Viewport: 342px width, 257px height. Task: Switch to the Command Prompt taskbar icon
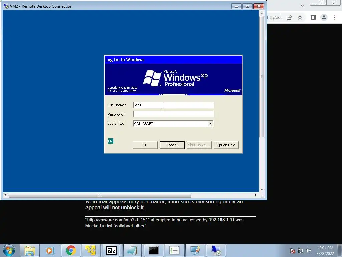click(x=154, y=250)
